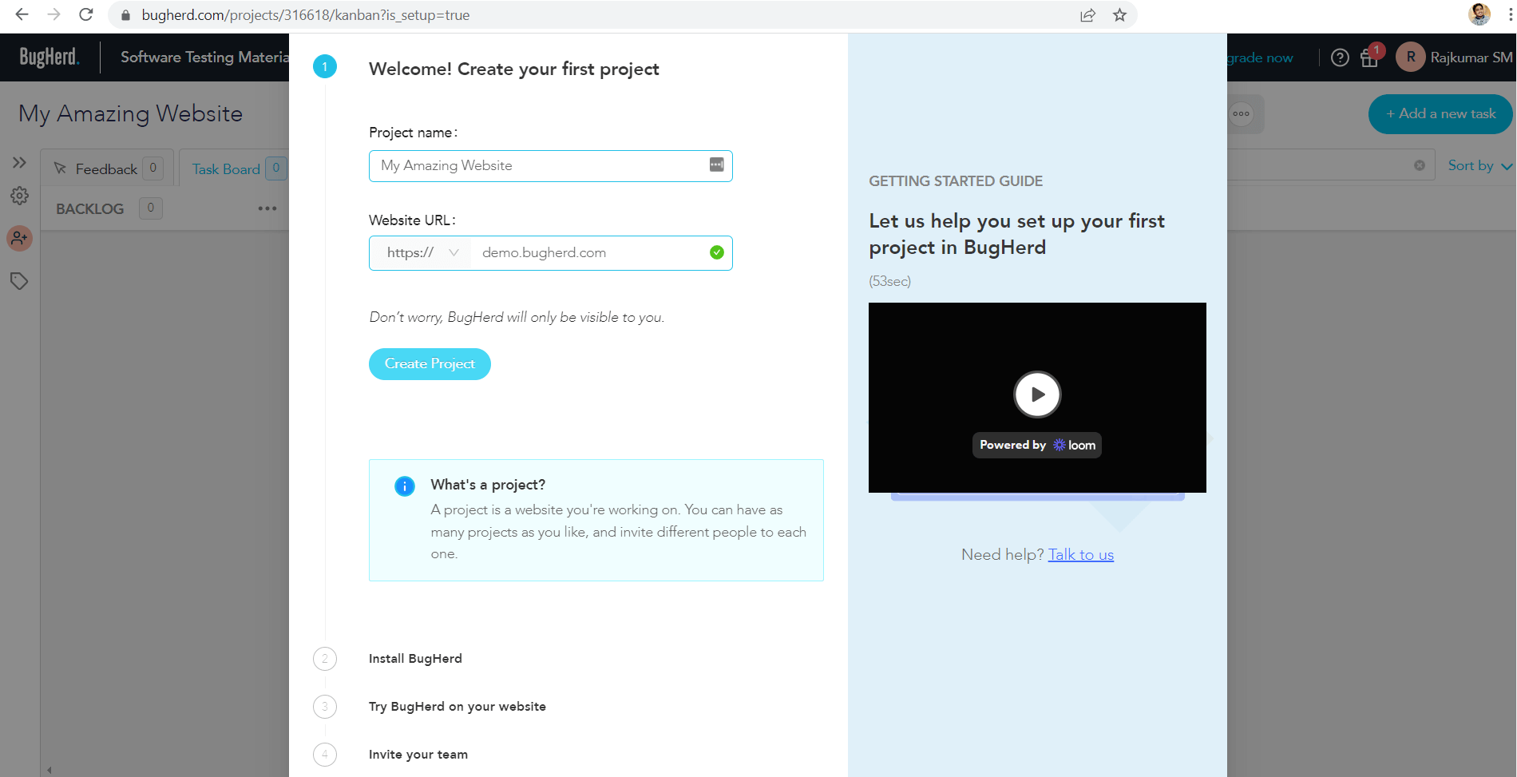Click the round more options button near task bar

(1241, 113)
